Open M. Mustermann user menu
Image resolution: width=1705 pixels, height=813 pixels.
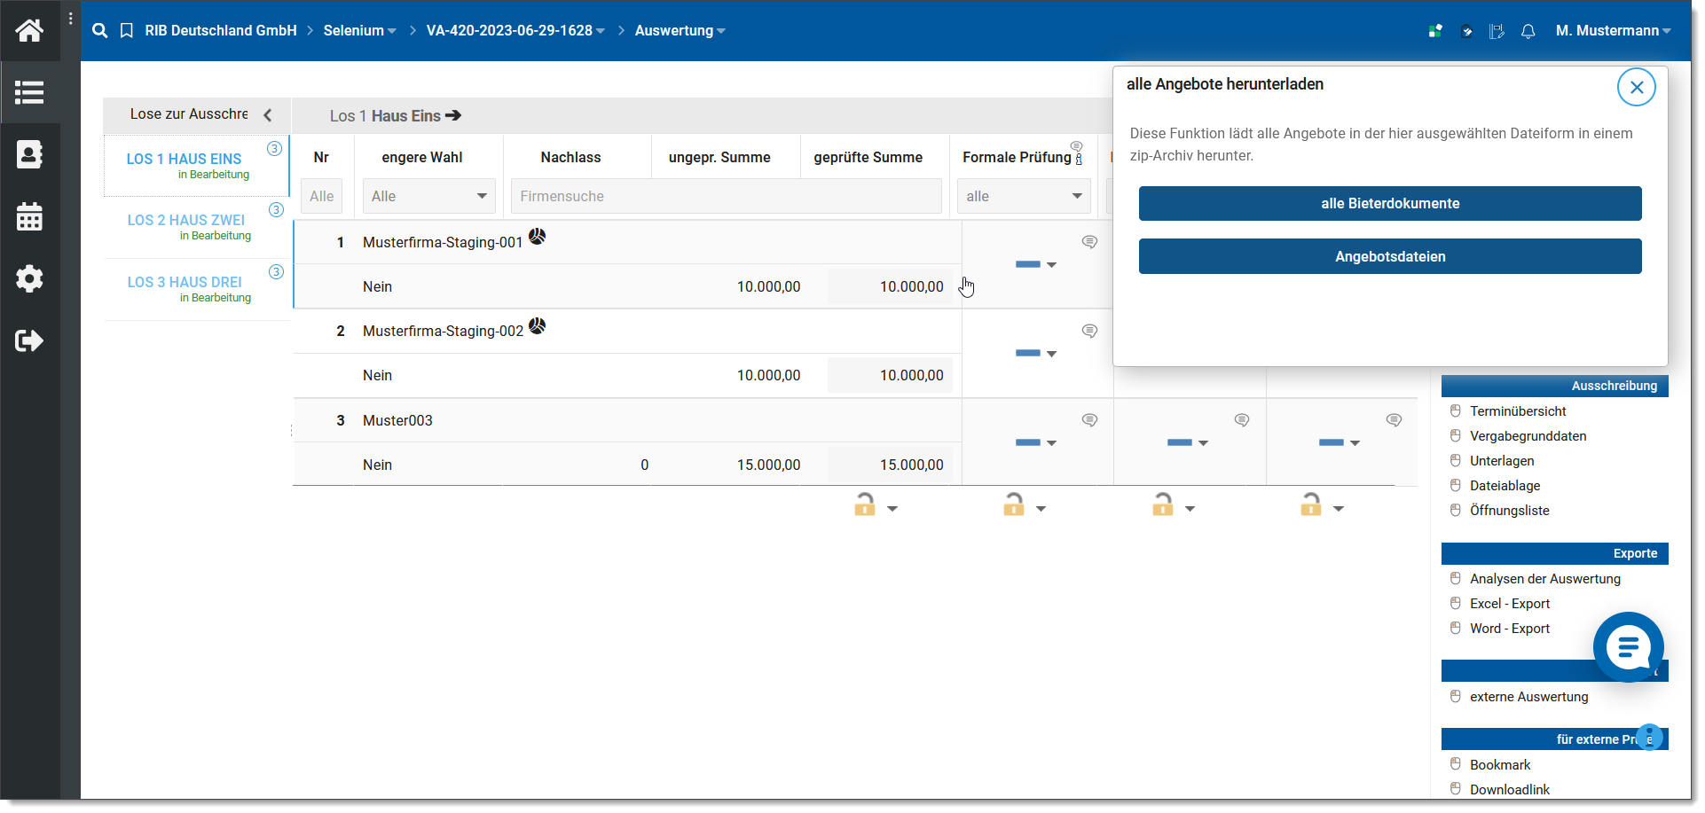point(1614,30)
